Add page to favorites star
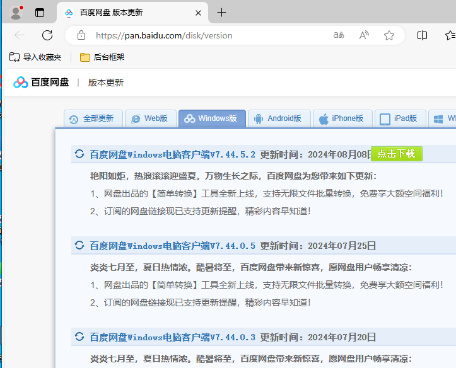Screen dimensions: 456x368 coord(389,35)
